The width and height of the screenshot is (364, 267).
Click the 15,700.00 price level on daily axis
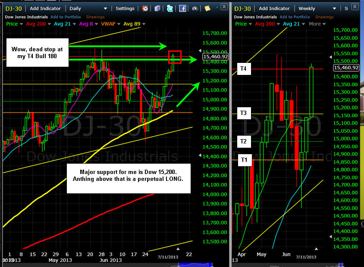coord(215,33)
